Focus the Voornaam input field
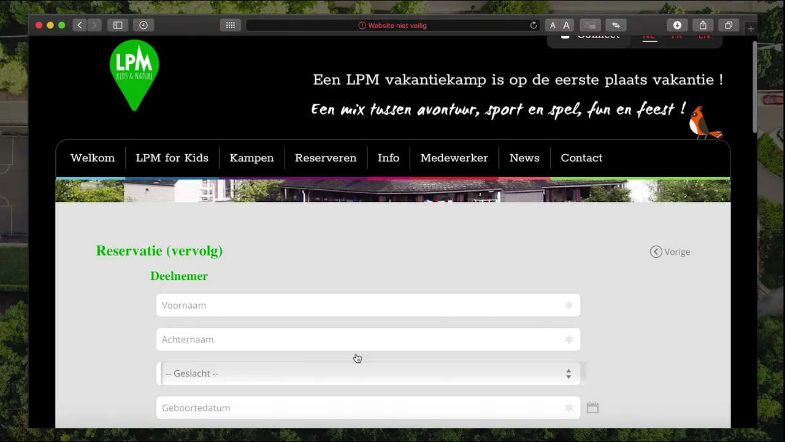 coord(369,305)
